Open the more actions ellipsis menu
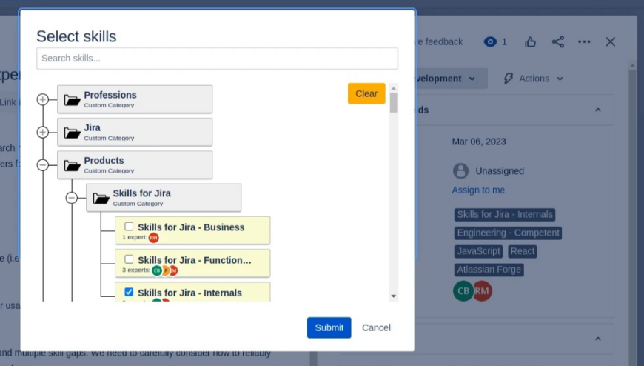 (x=584, y=42)
